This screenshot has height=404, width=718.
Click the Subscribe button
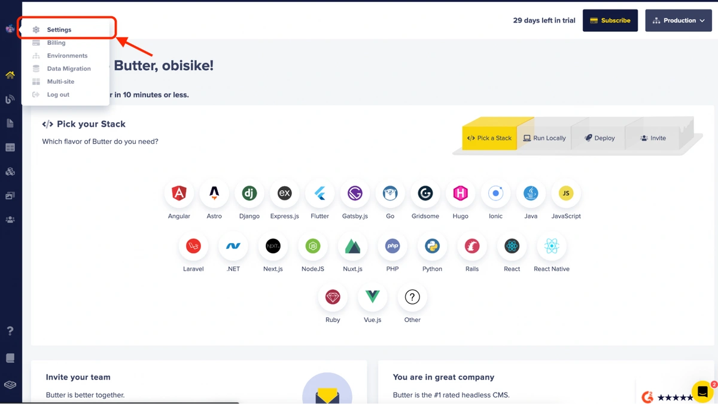pyautogui.click(x=610, y=20)
